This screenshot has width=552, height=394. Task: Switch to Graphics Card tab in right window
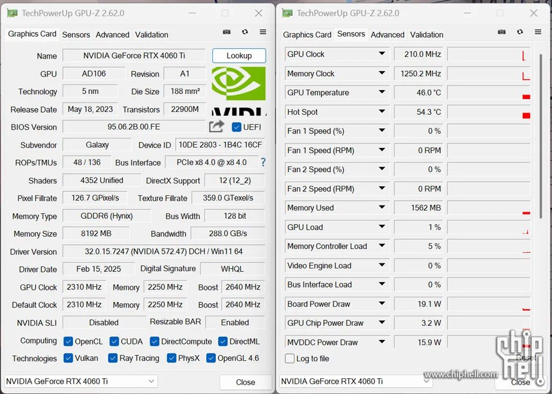(307, 35)
